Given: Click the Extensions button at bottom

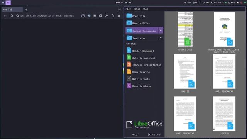Looking at the screenshot, I should pos(154,134).
